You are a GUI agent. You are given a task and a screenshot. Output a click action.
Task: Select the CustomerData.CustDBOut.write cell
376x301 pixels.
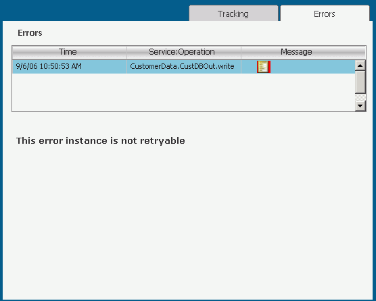click(x=184, y=67)
